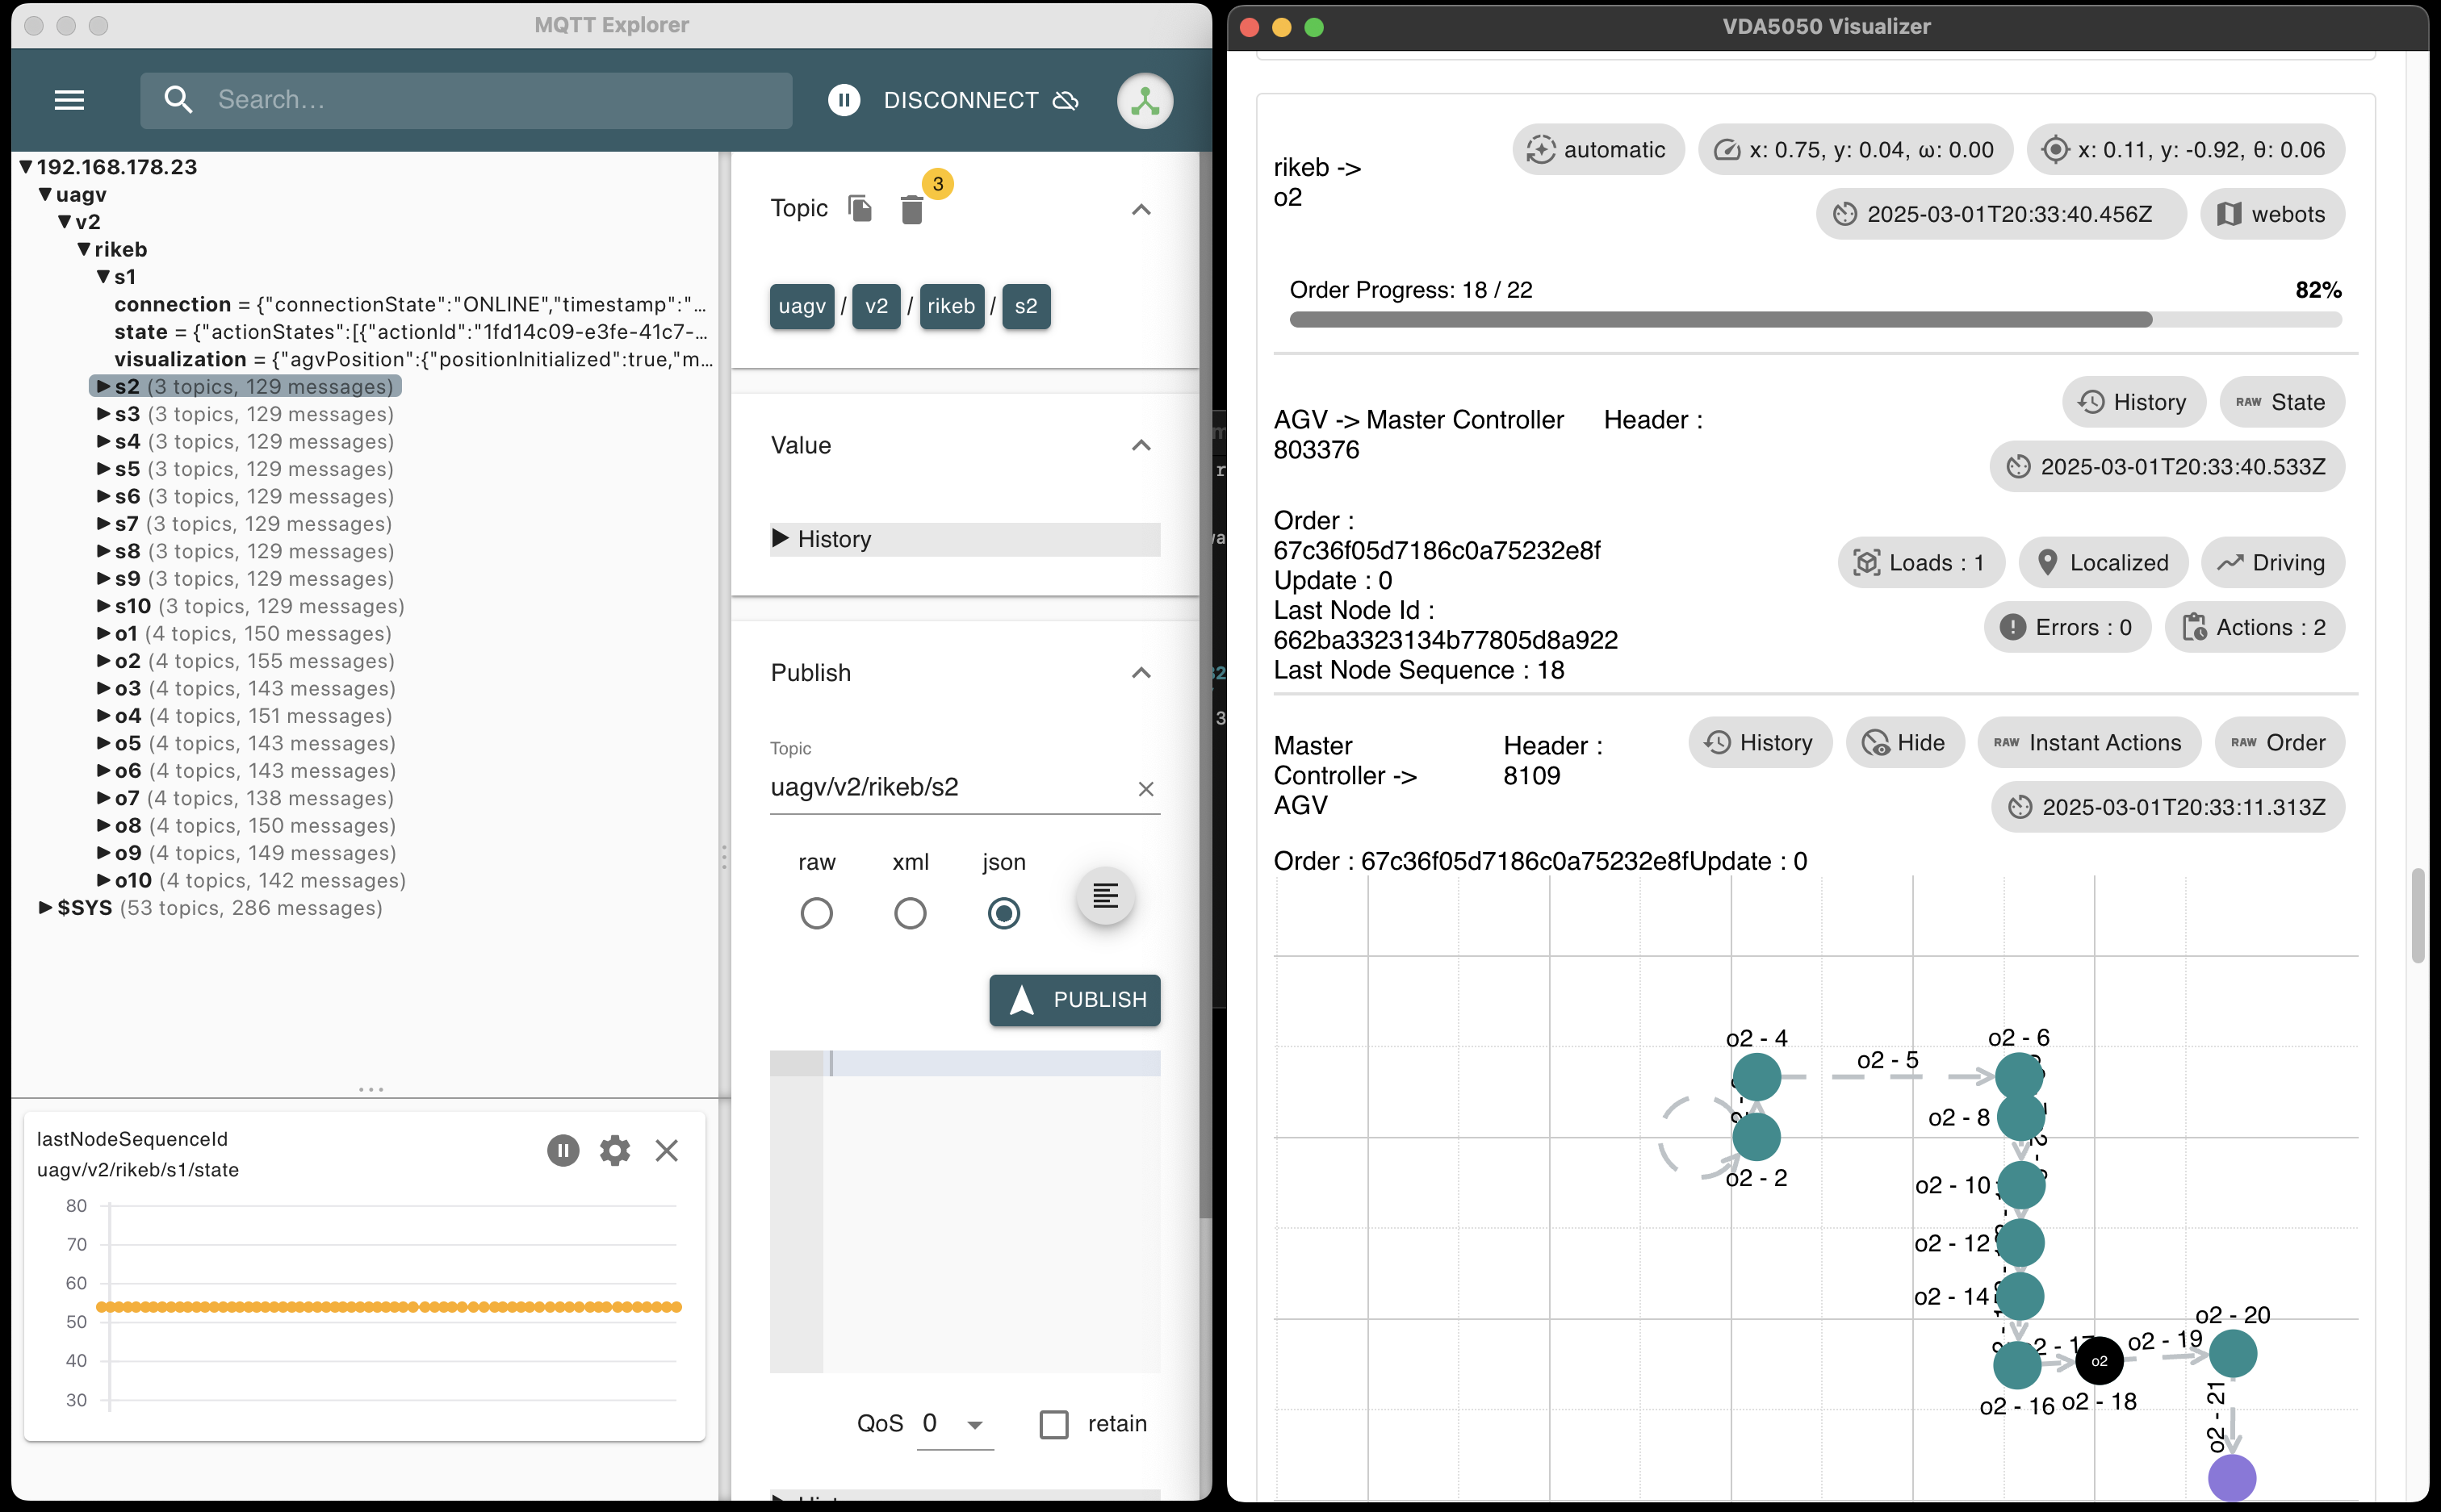Click the Visualizer vertical scrollbar thumb
This screenshot has height=1512, width=2441.
pyautogui.click(x=2418, y=915)
